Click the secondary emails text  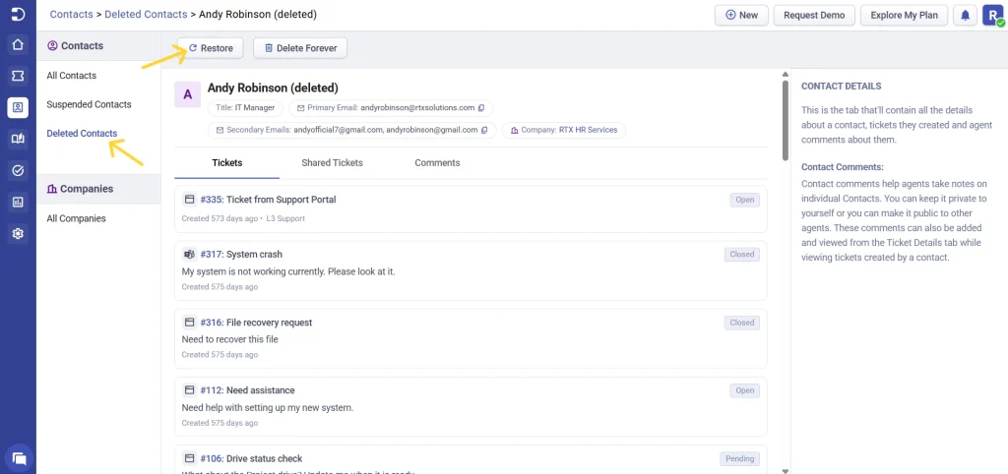(x=386, y=130)
